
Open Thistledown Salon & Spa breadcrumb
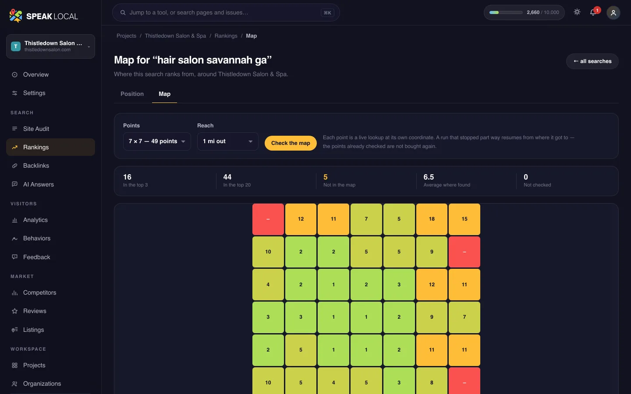[175, 36]
